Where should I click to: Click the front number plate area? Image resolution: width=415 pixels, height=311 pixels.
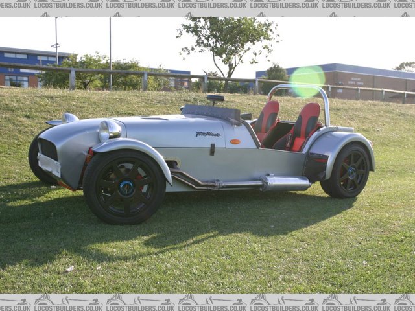[49, 166]
